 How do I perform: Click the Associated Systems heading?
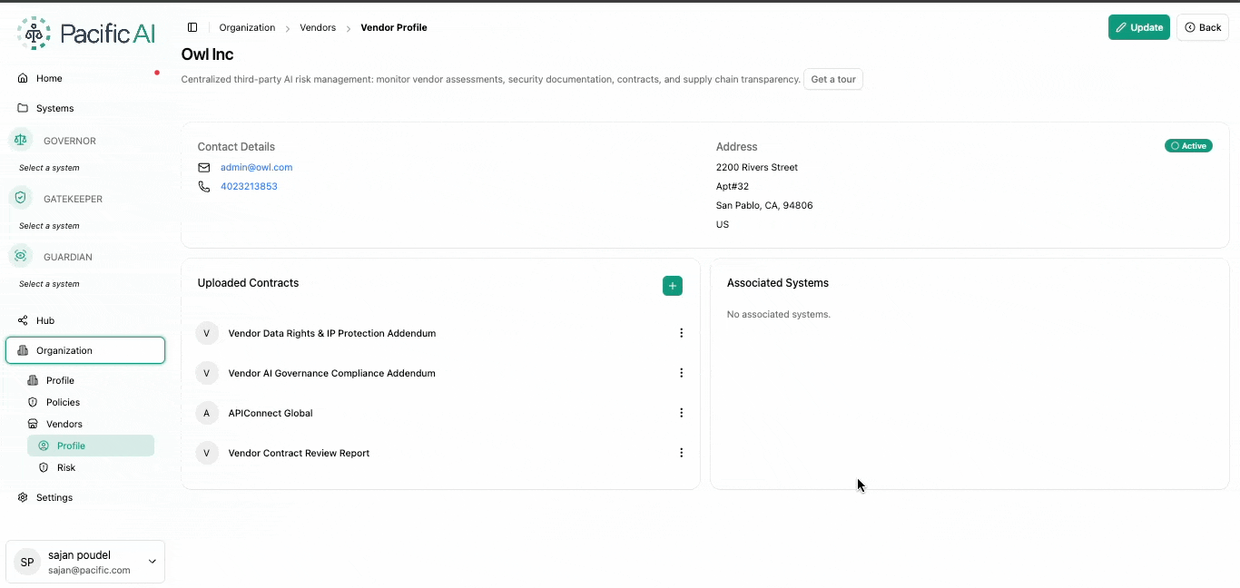(778, 283)
